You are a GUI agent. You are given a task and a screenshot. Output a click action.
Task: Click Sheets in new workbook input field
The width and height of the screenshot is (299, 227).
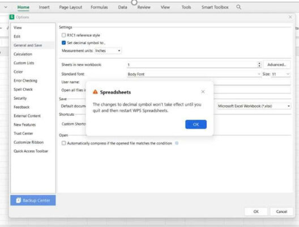pos(192,65)
